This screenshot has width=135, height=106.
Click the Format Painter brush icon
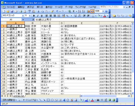pyautogui.click(x=52, y=11)
